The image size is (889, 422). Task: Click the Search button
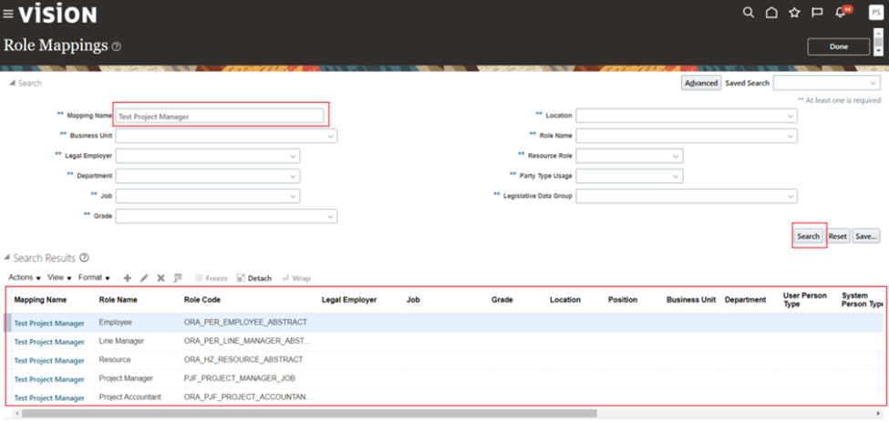click(x=808, y=236)
